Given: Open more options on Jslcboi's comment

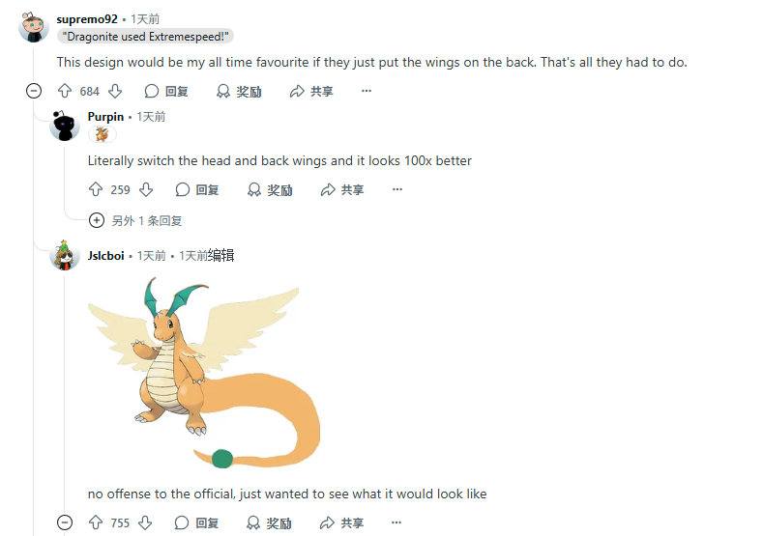Looking at the screenshot, I should tap(396, 522).
